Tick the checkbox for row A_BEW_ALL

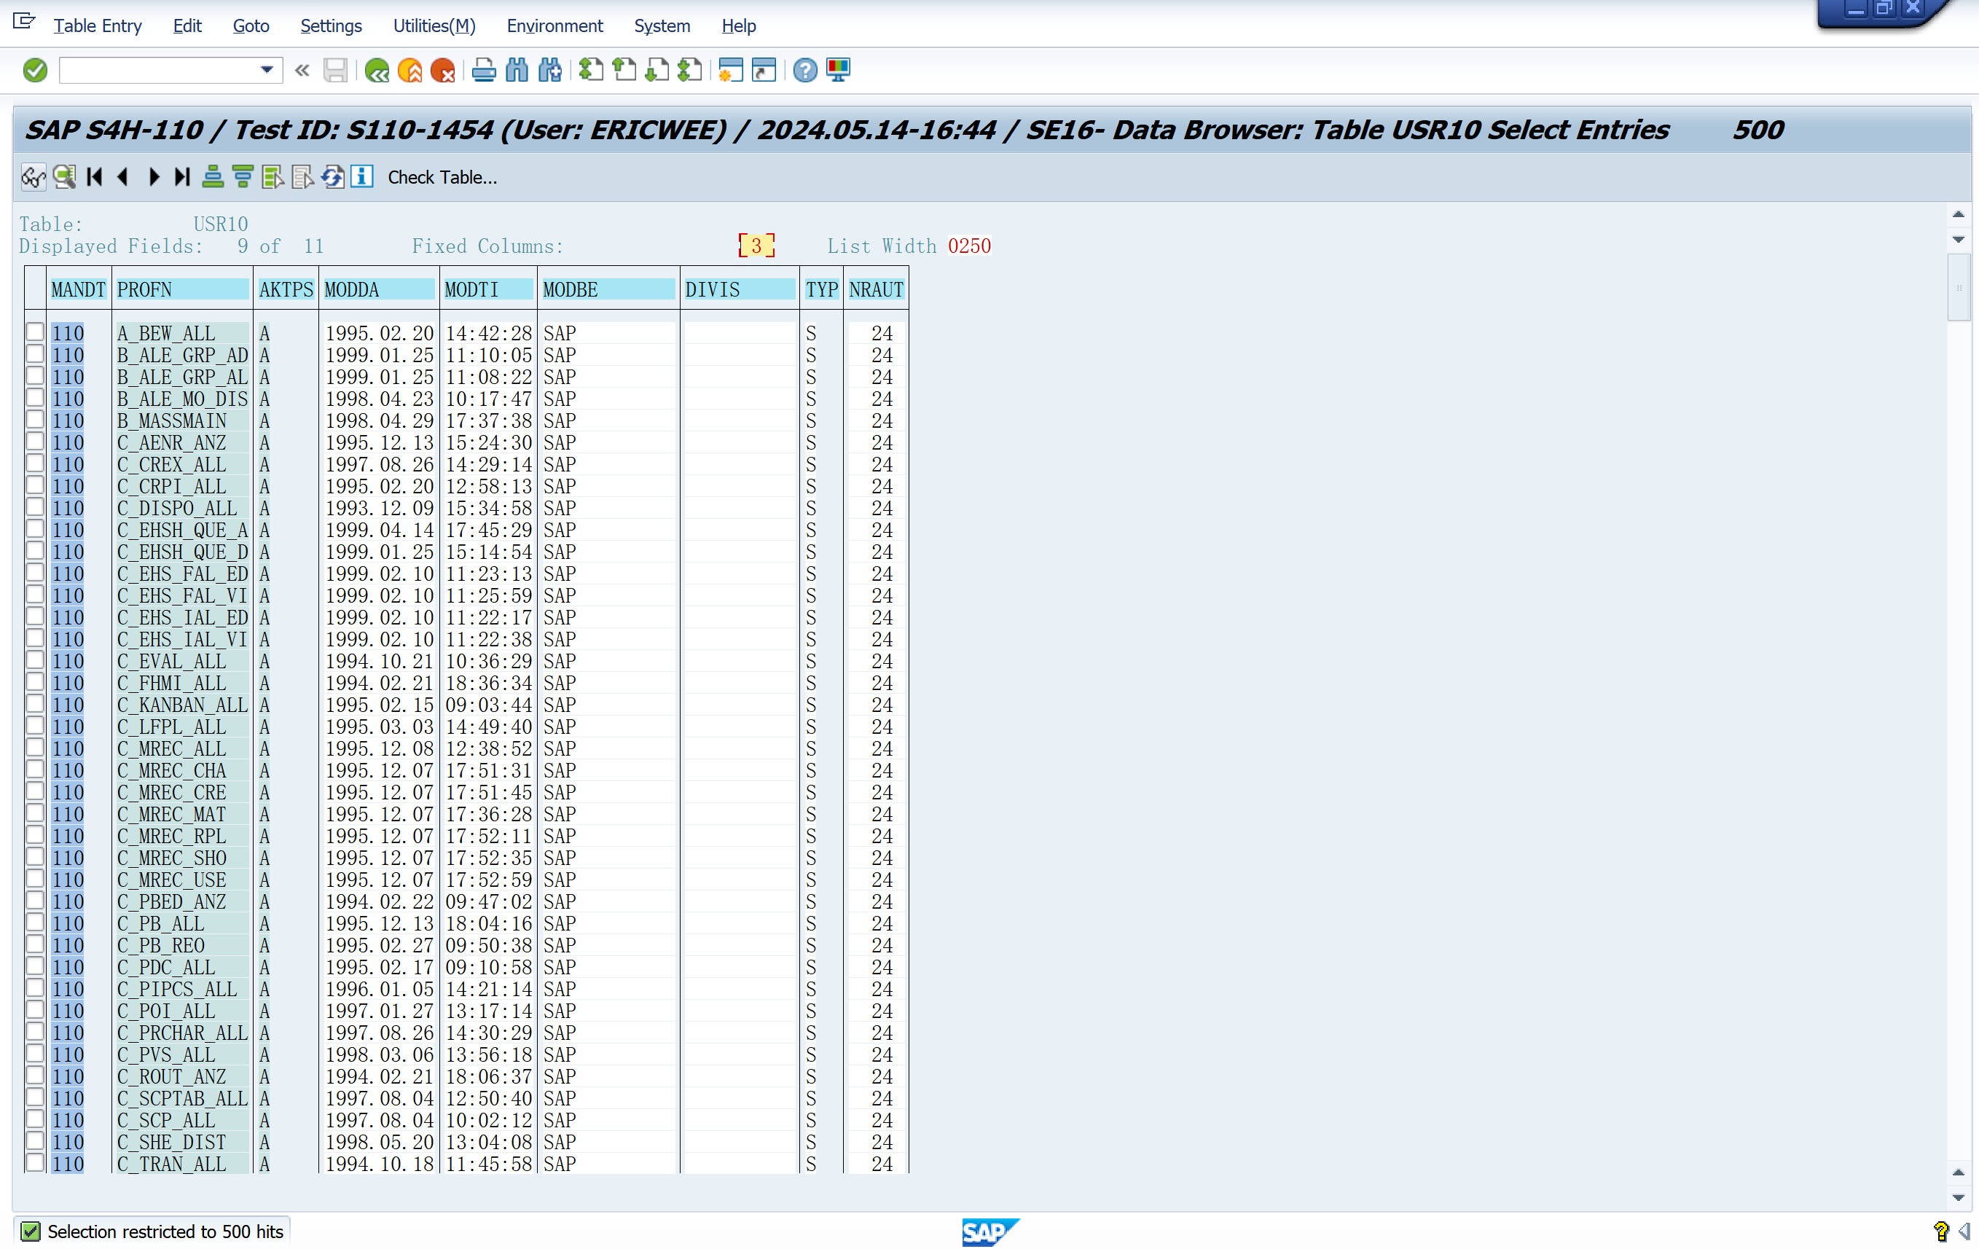(x=34, y=332)
